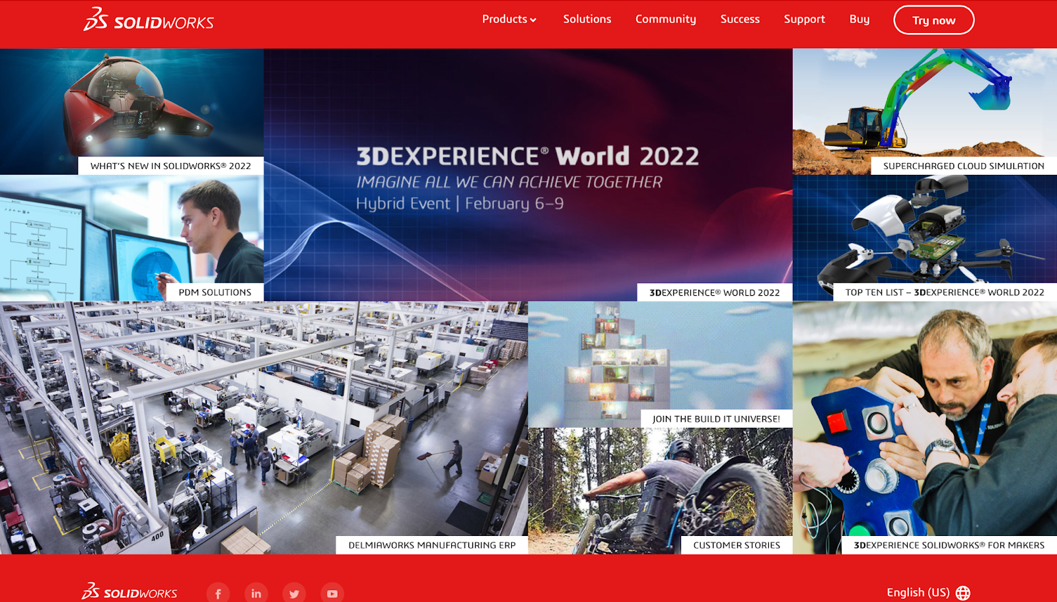Click the 'WHAT'S NEW IN SOLIDWORKS® 2022' label
This screenshot has height=602, width=1057.
coord(171,166)
